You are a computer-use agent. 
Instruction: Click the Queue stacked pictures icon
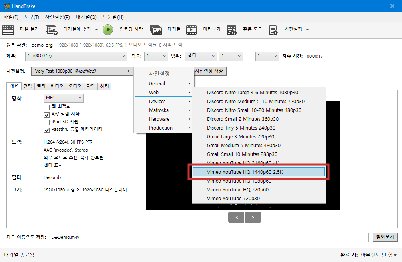coord(156,30)
